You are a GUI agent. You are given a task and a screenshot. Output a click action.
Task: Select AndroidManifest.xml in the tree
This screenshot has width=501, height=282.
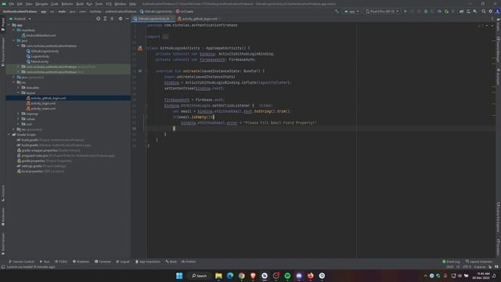tap(41, 35)
